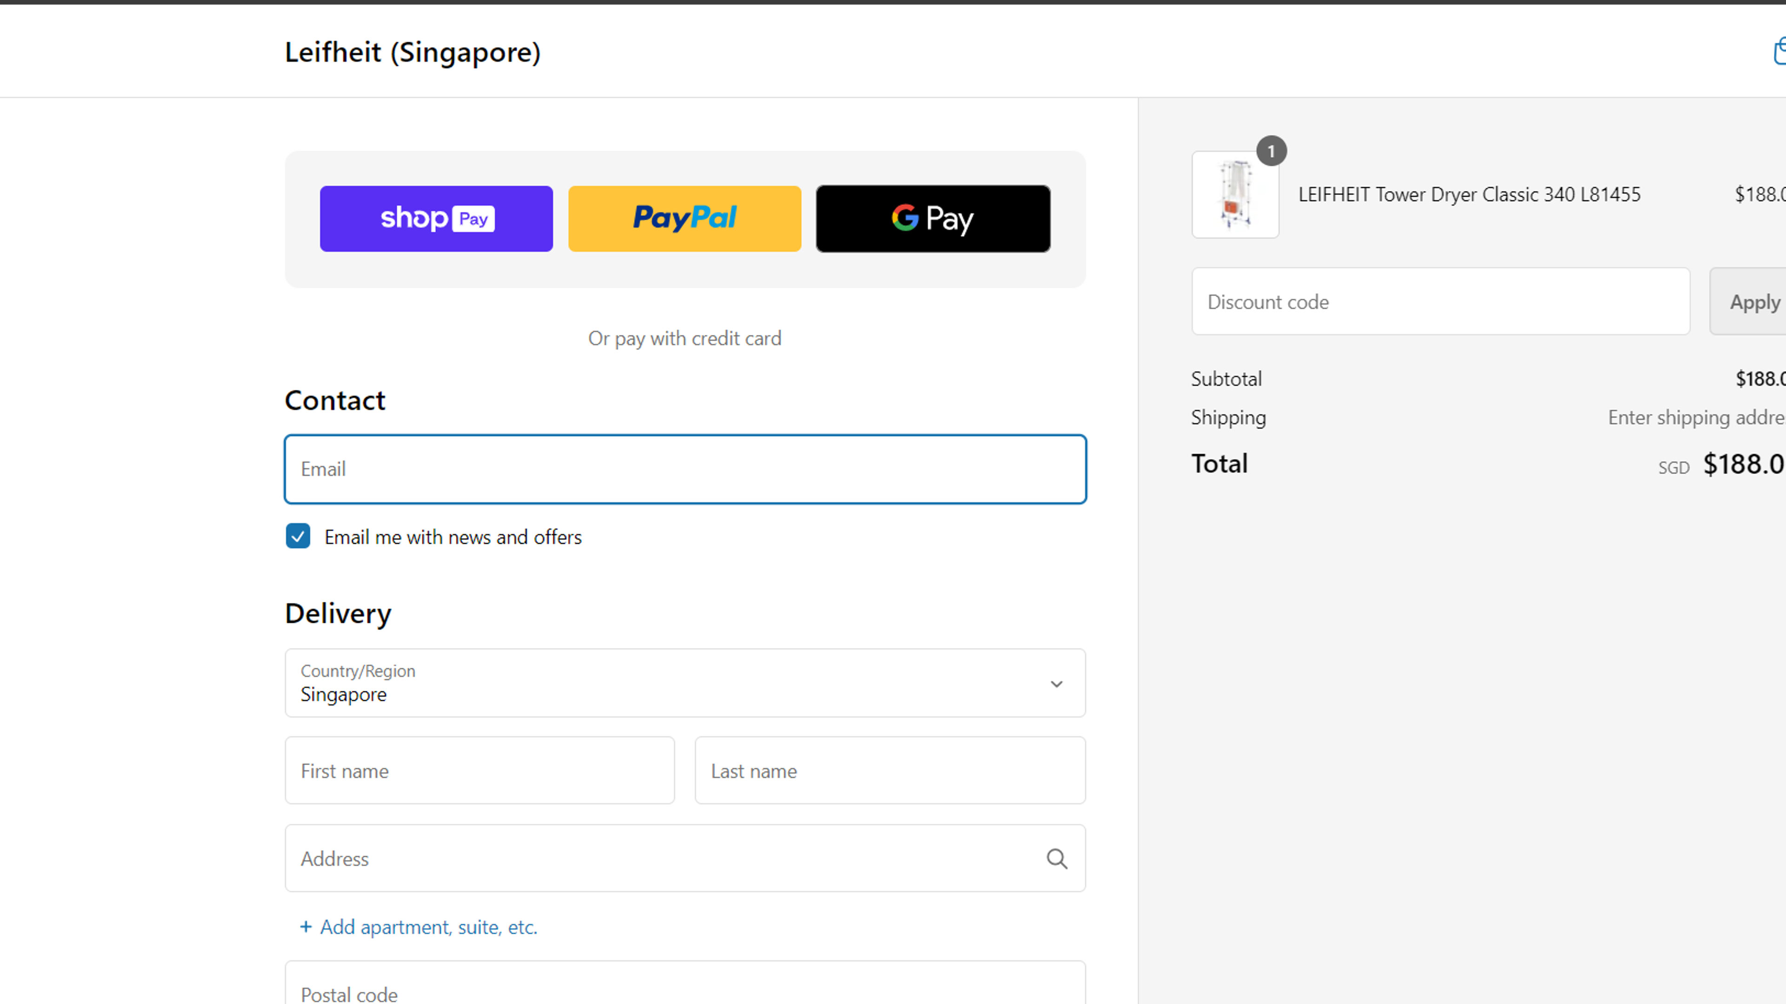1786x1004 pixels.
Task: Click the Delivery heading
Action: click(x=338, y=614)
